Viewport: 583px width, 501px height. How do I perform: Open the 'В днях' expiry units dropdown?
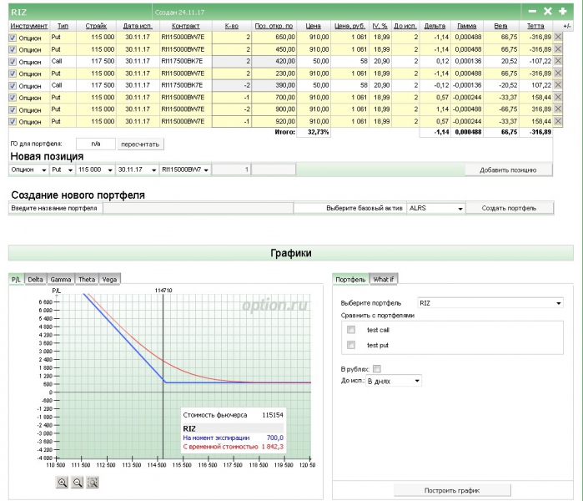tap(393, 381)
